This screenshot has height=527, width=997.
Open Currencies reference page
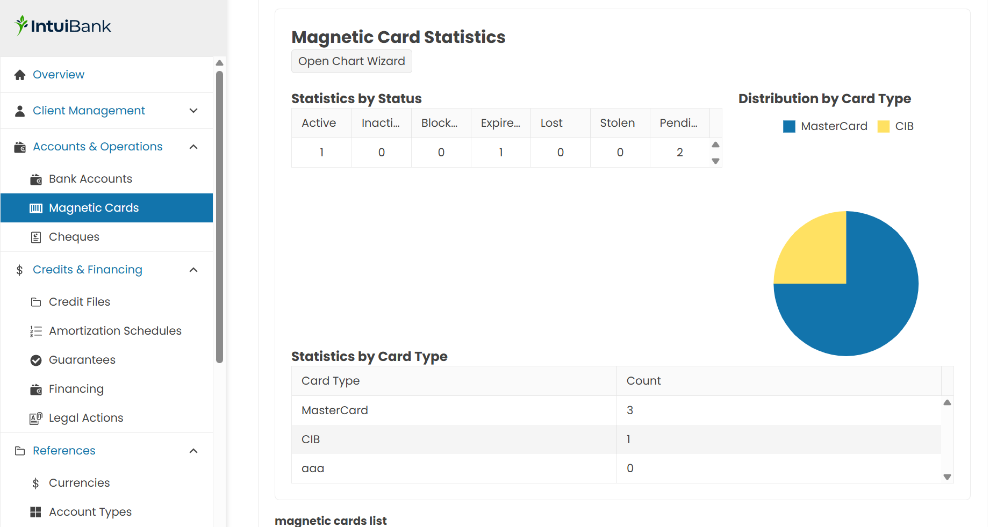[106, 483]
